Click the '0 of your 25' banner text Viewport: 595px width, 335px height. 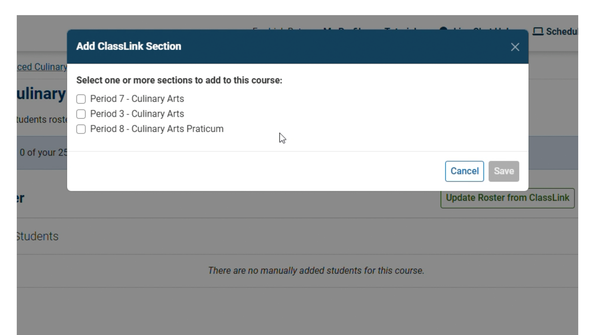[43, 153]
